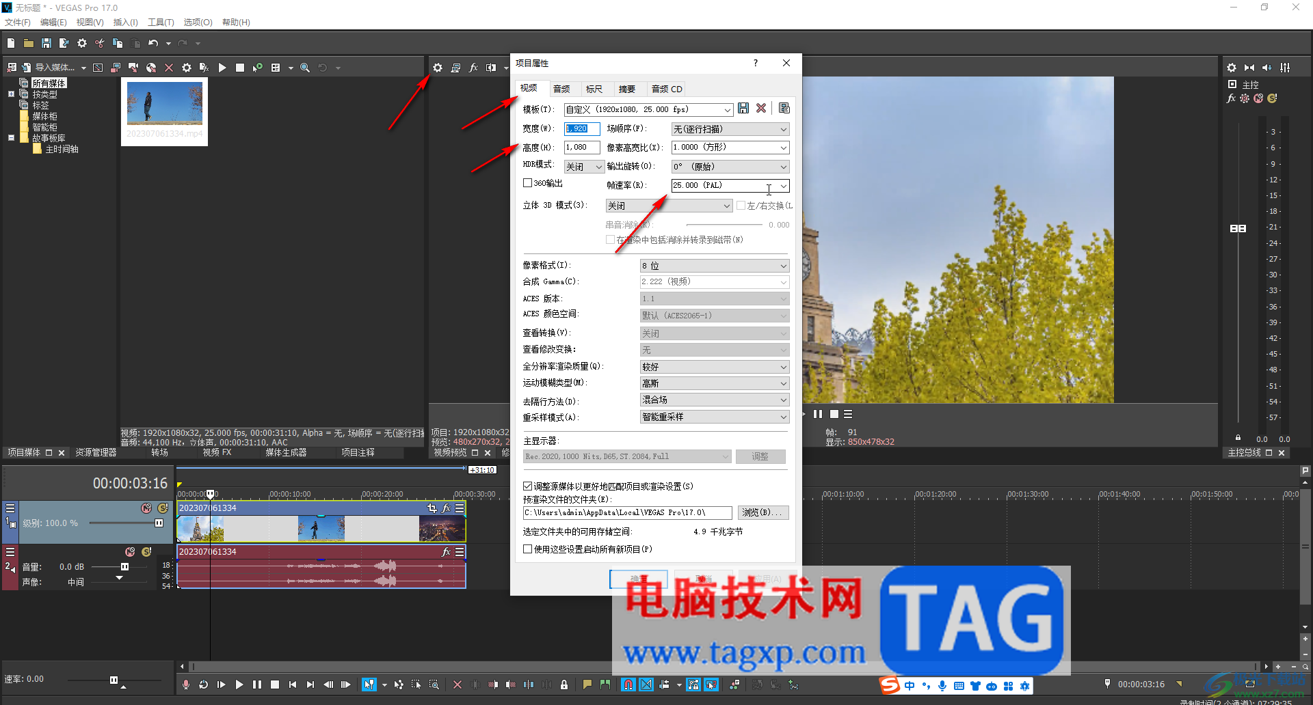Mute the audio track in track header
The height and width of the screenshot is (705, 1313).
[x=130, y=552]
